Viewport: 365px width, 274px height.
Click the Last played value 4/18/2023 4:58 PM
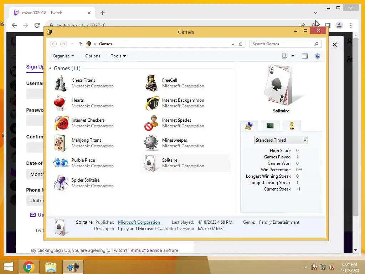(215, 222)
